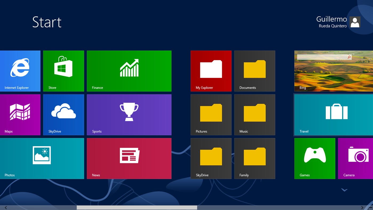This screenshot has width=373, height=210.
Task: Open the SkyDrive app tile
Action: [x=63, y=114]
